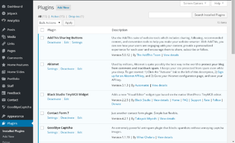Check the Black Studio TinyMCE Widget checkbox

(x=42, y=95)
